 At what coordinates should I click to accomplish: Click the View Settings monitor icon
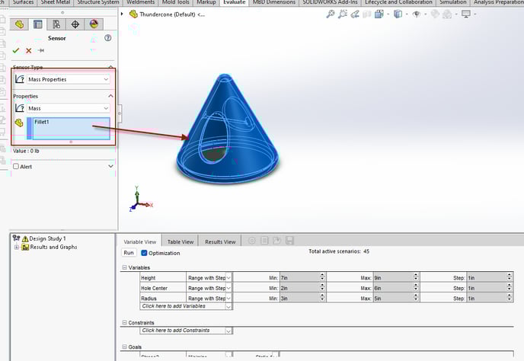coord(466,14)
